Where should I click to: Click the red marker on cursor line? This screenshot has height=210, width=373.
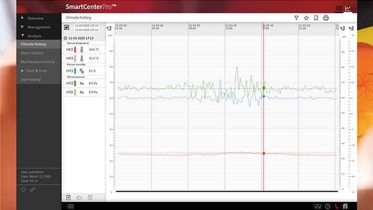coord(264,153)
